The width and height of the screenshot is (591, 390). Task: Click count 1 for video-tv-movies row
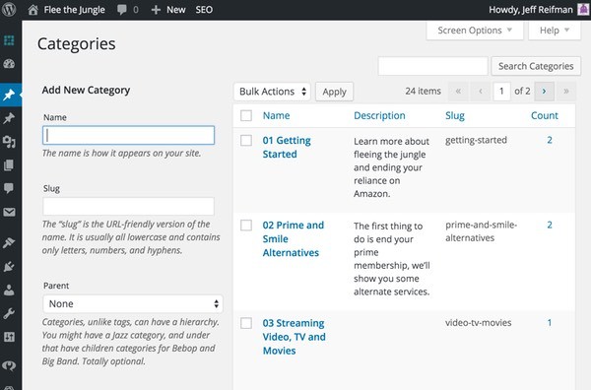(x=550, y=323)
